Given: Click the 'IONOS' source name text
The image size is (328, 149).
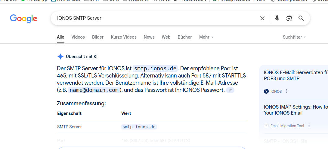Looking at the screenshot, I should 276,91.
